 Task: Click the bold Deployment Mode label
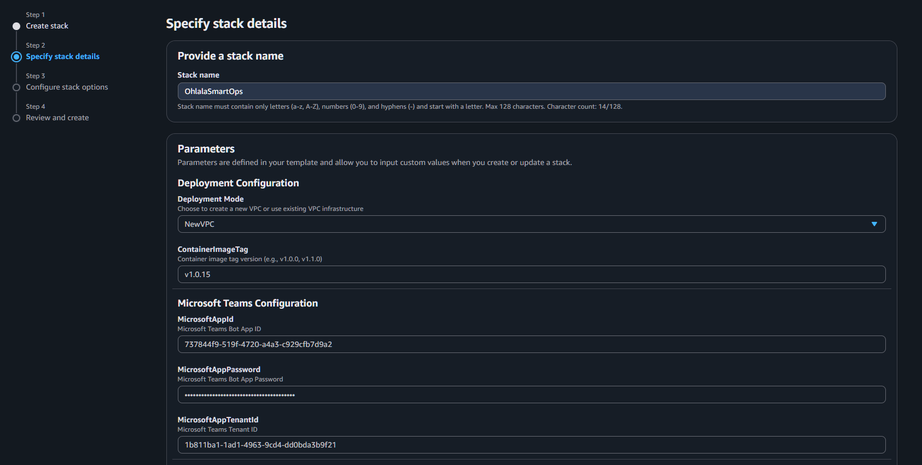pyautogui.click(x=211, y=199)
